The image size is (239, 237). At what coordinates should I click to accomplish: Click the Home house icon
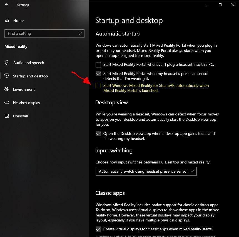click(7, 20)
